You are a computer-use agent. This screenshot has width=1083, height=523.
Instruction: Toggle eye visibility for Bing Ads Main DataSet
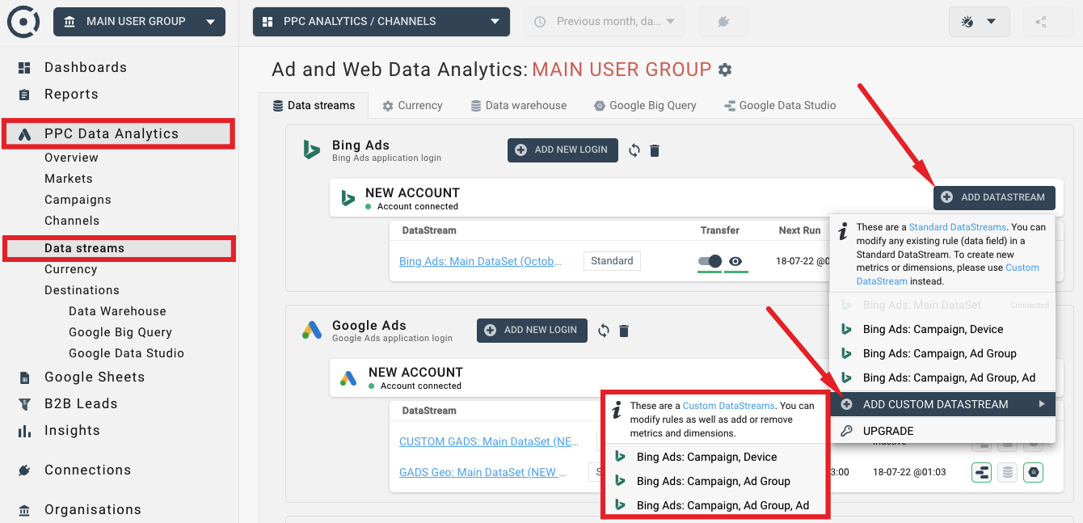(x=735, y=261)
